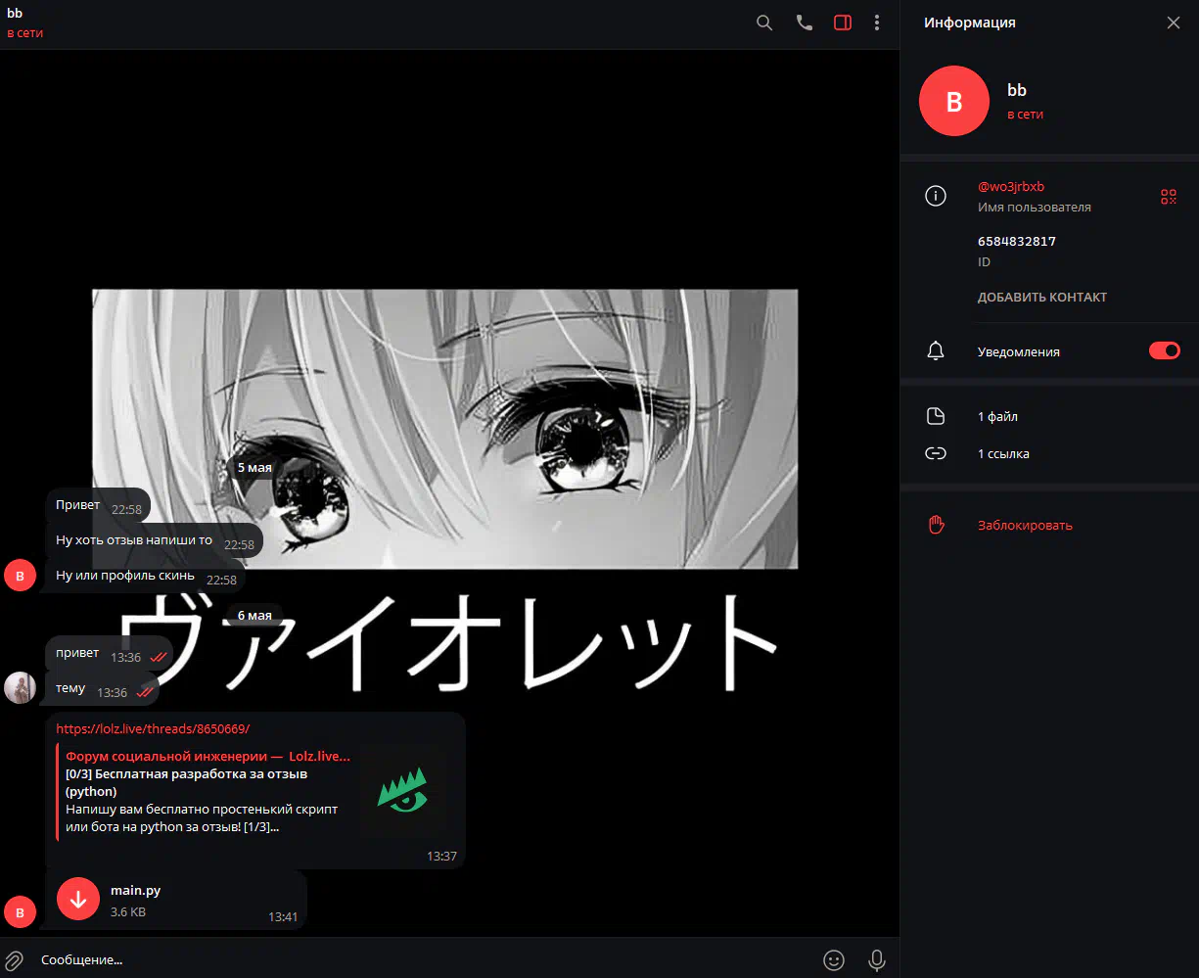Click the chat title bb in header
Screen dimensions: 1199x978
pos(15,14)
